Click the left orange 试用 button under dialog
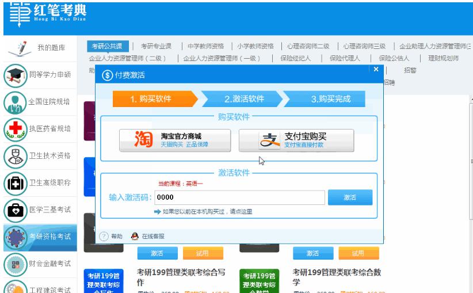 pos(203,253)
